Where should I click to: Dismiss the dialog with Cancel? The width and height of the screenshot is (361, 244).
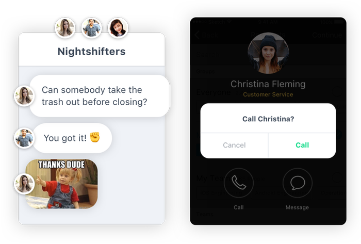(234, 145)
